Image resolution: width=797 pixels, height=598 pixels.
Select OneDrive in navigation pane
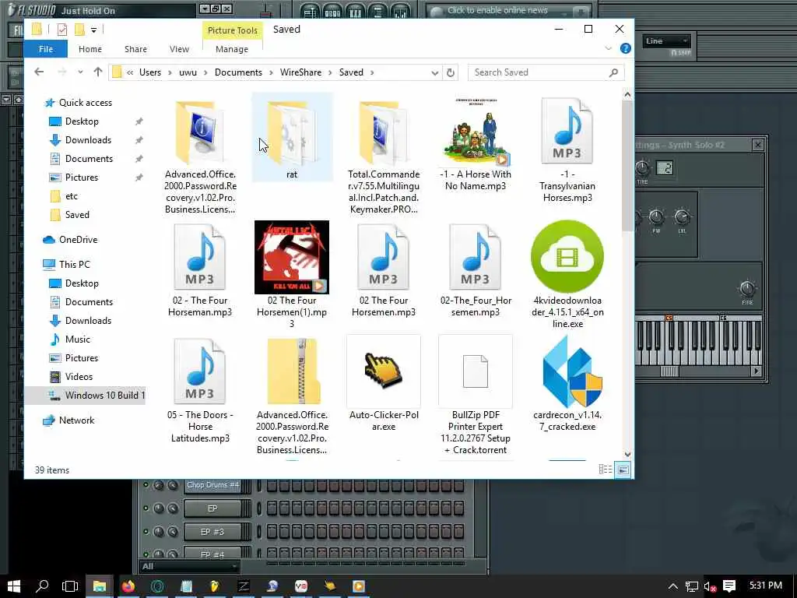coord(78,240)
